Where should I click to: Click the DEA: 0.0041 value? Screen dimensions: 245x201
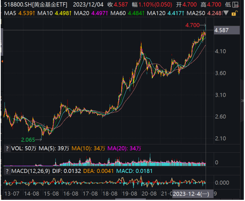click(98, 171)
